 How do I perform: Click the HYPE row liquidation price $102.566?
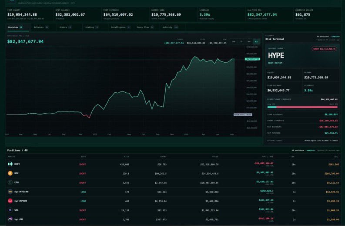[334, 164]
